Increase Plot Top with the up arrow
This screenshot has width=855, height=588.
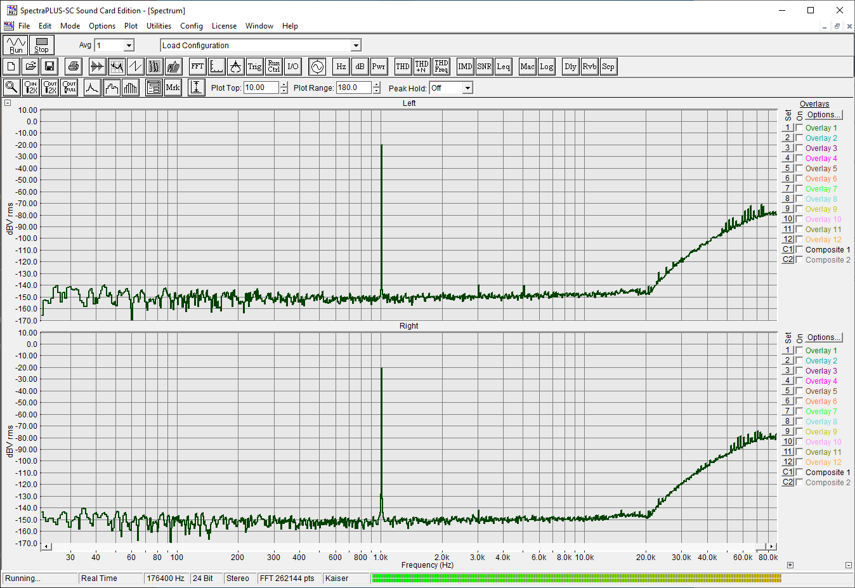pos(284,85)
